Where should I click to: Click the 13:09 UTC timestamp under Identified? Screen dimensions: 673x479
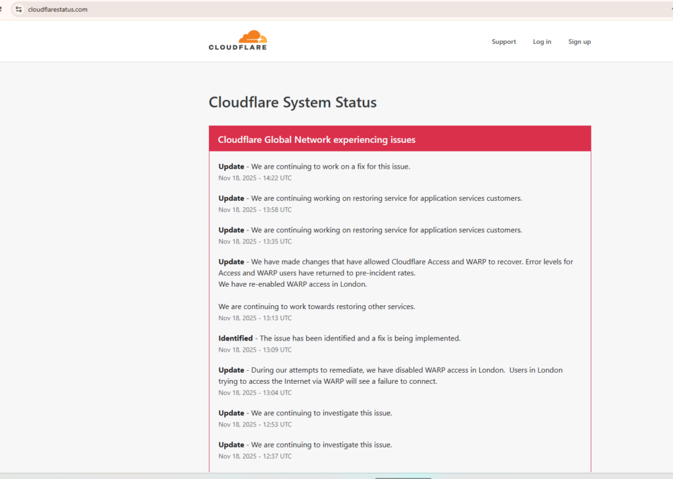coord(255,350)
